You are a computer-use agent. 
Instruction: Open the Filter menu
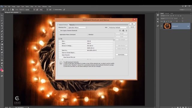tap(32, 7)
